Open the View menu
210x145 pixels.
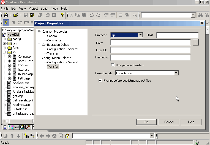click(x=22, y=8)
